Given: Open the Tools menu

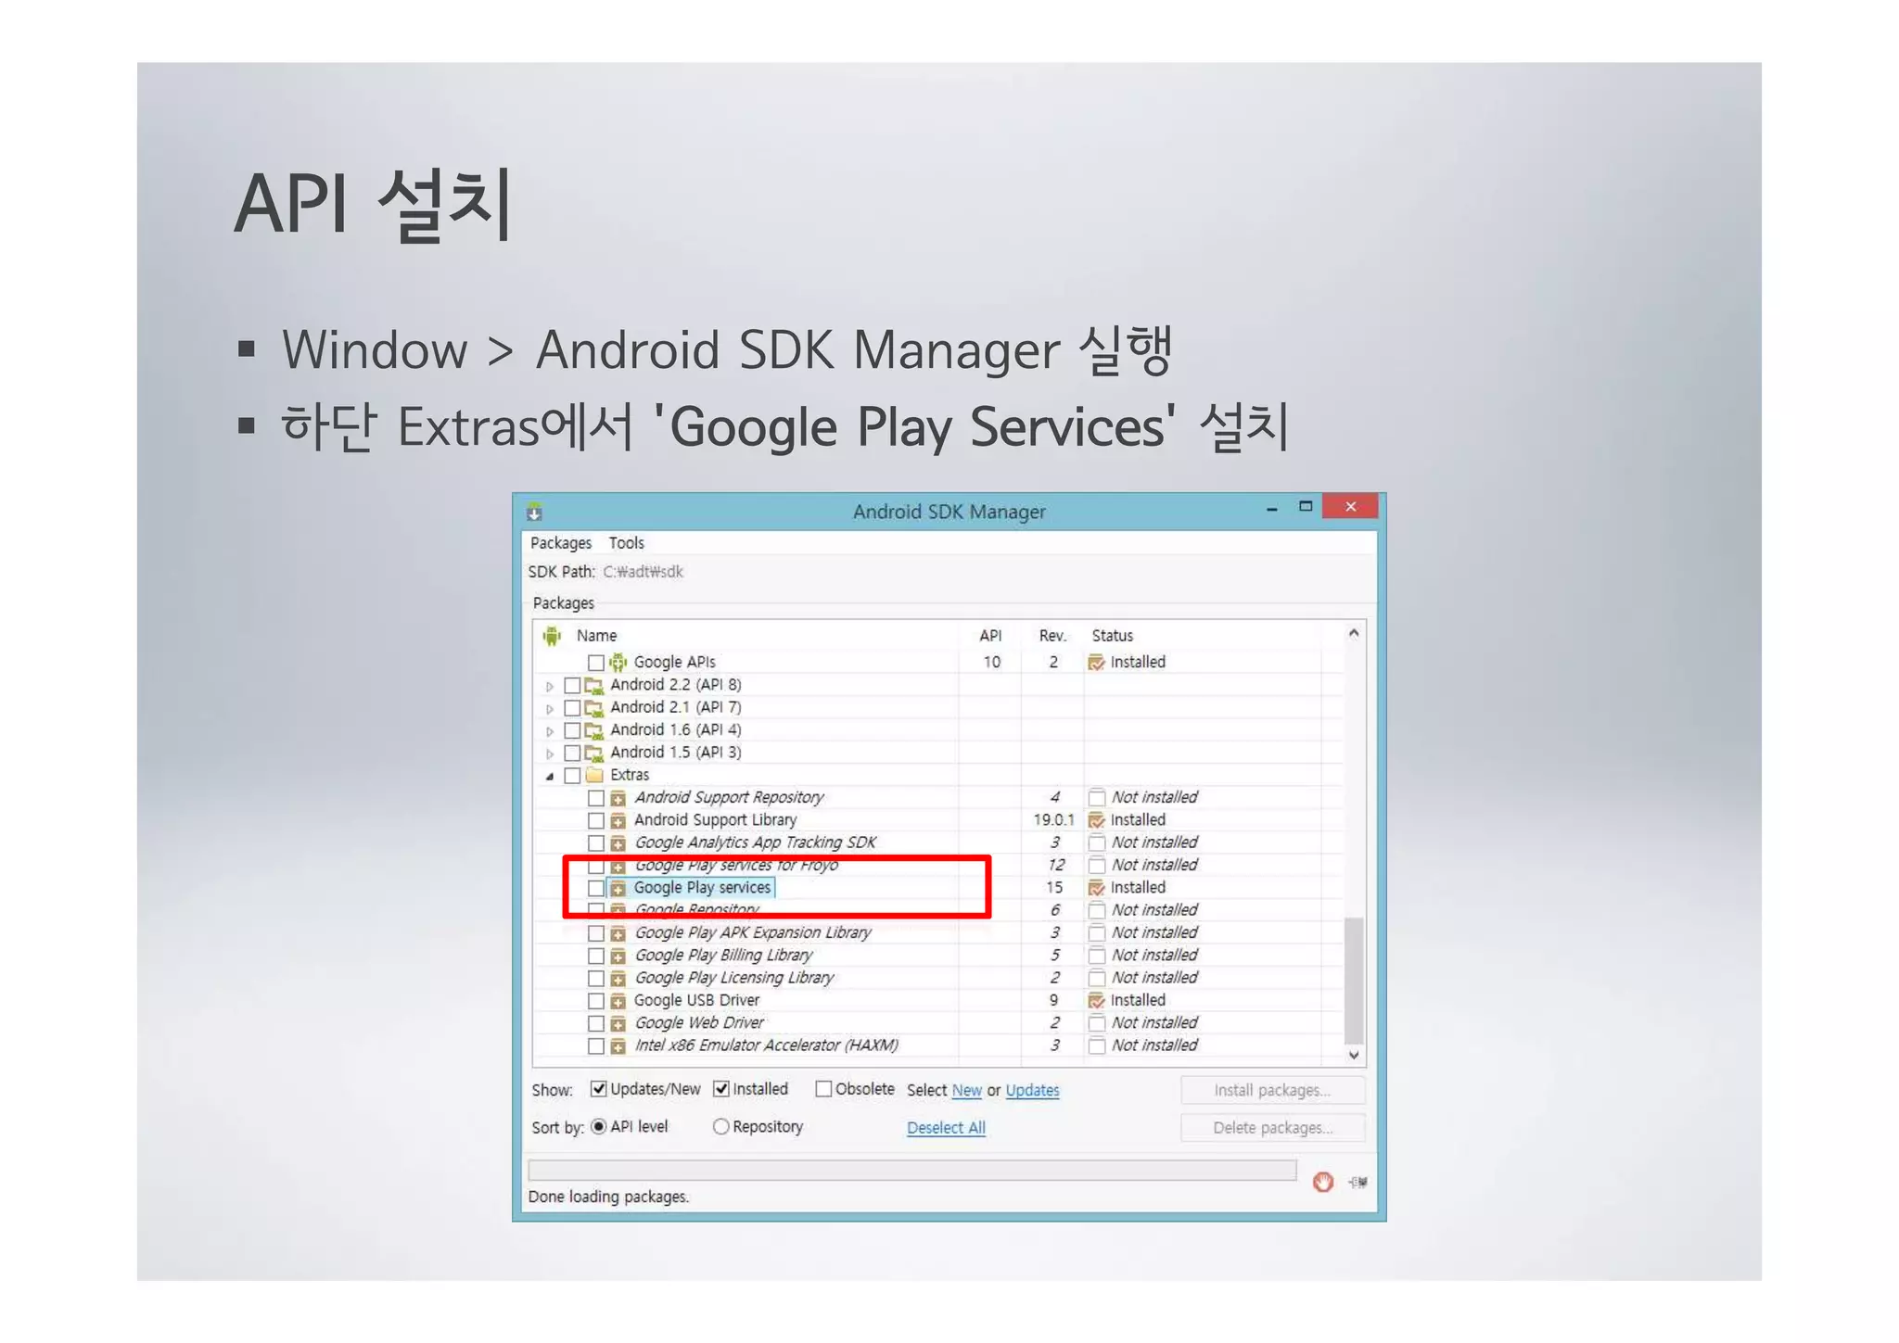Looking at the screenshot, I should [626, 543].
